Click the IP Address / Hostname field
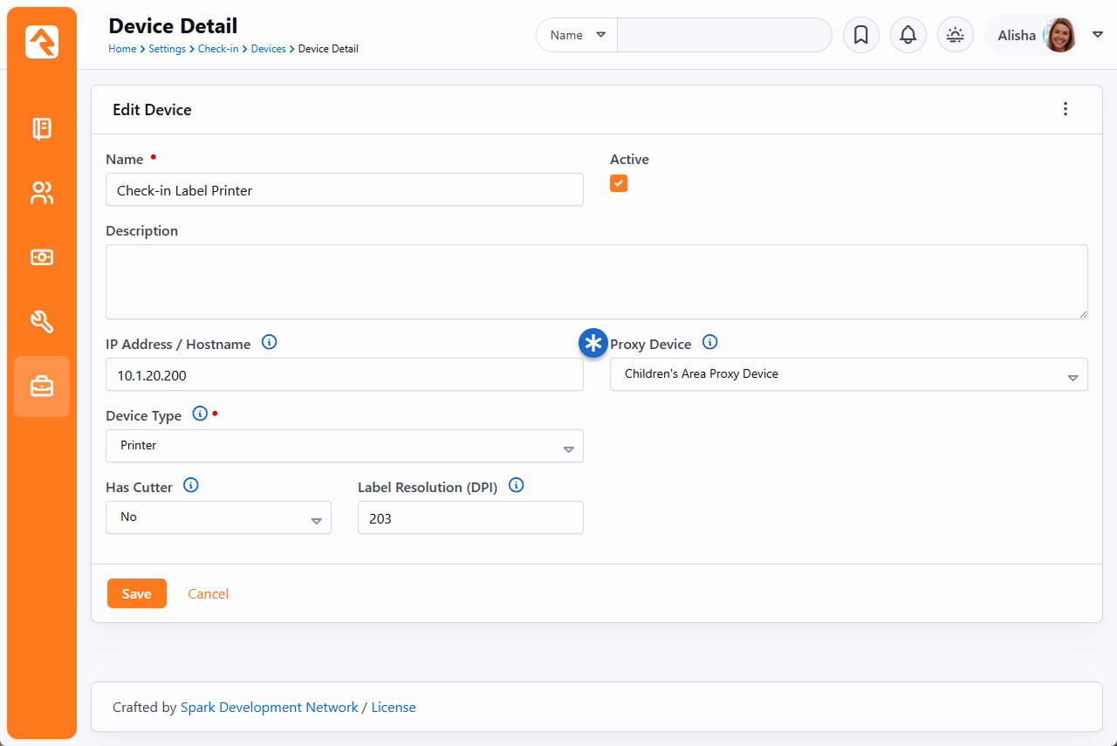Screen dimensions: 1117x746 click(344, 375)
